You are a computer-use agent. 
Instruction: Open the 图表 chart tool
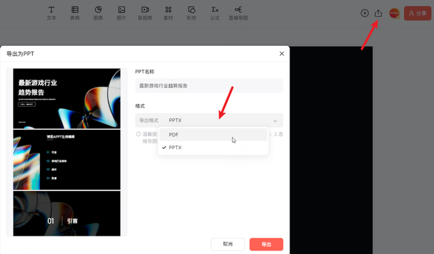pyautogui.click(x=98, y=13)
